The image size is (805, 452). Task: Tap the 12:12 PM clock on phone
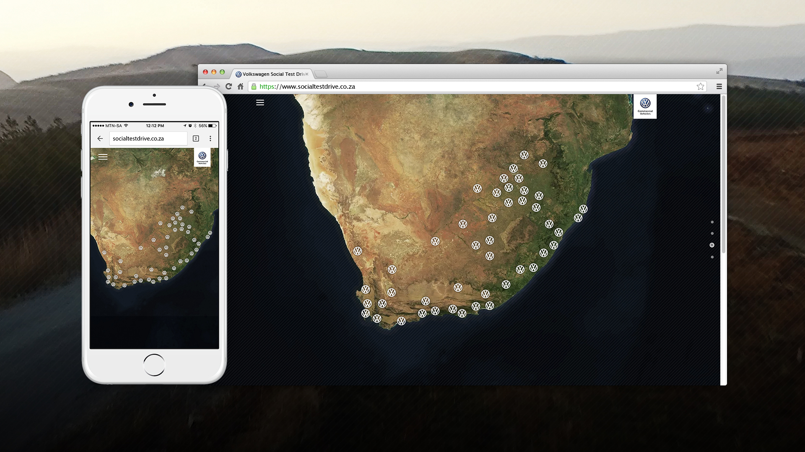point(155,126)
